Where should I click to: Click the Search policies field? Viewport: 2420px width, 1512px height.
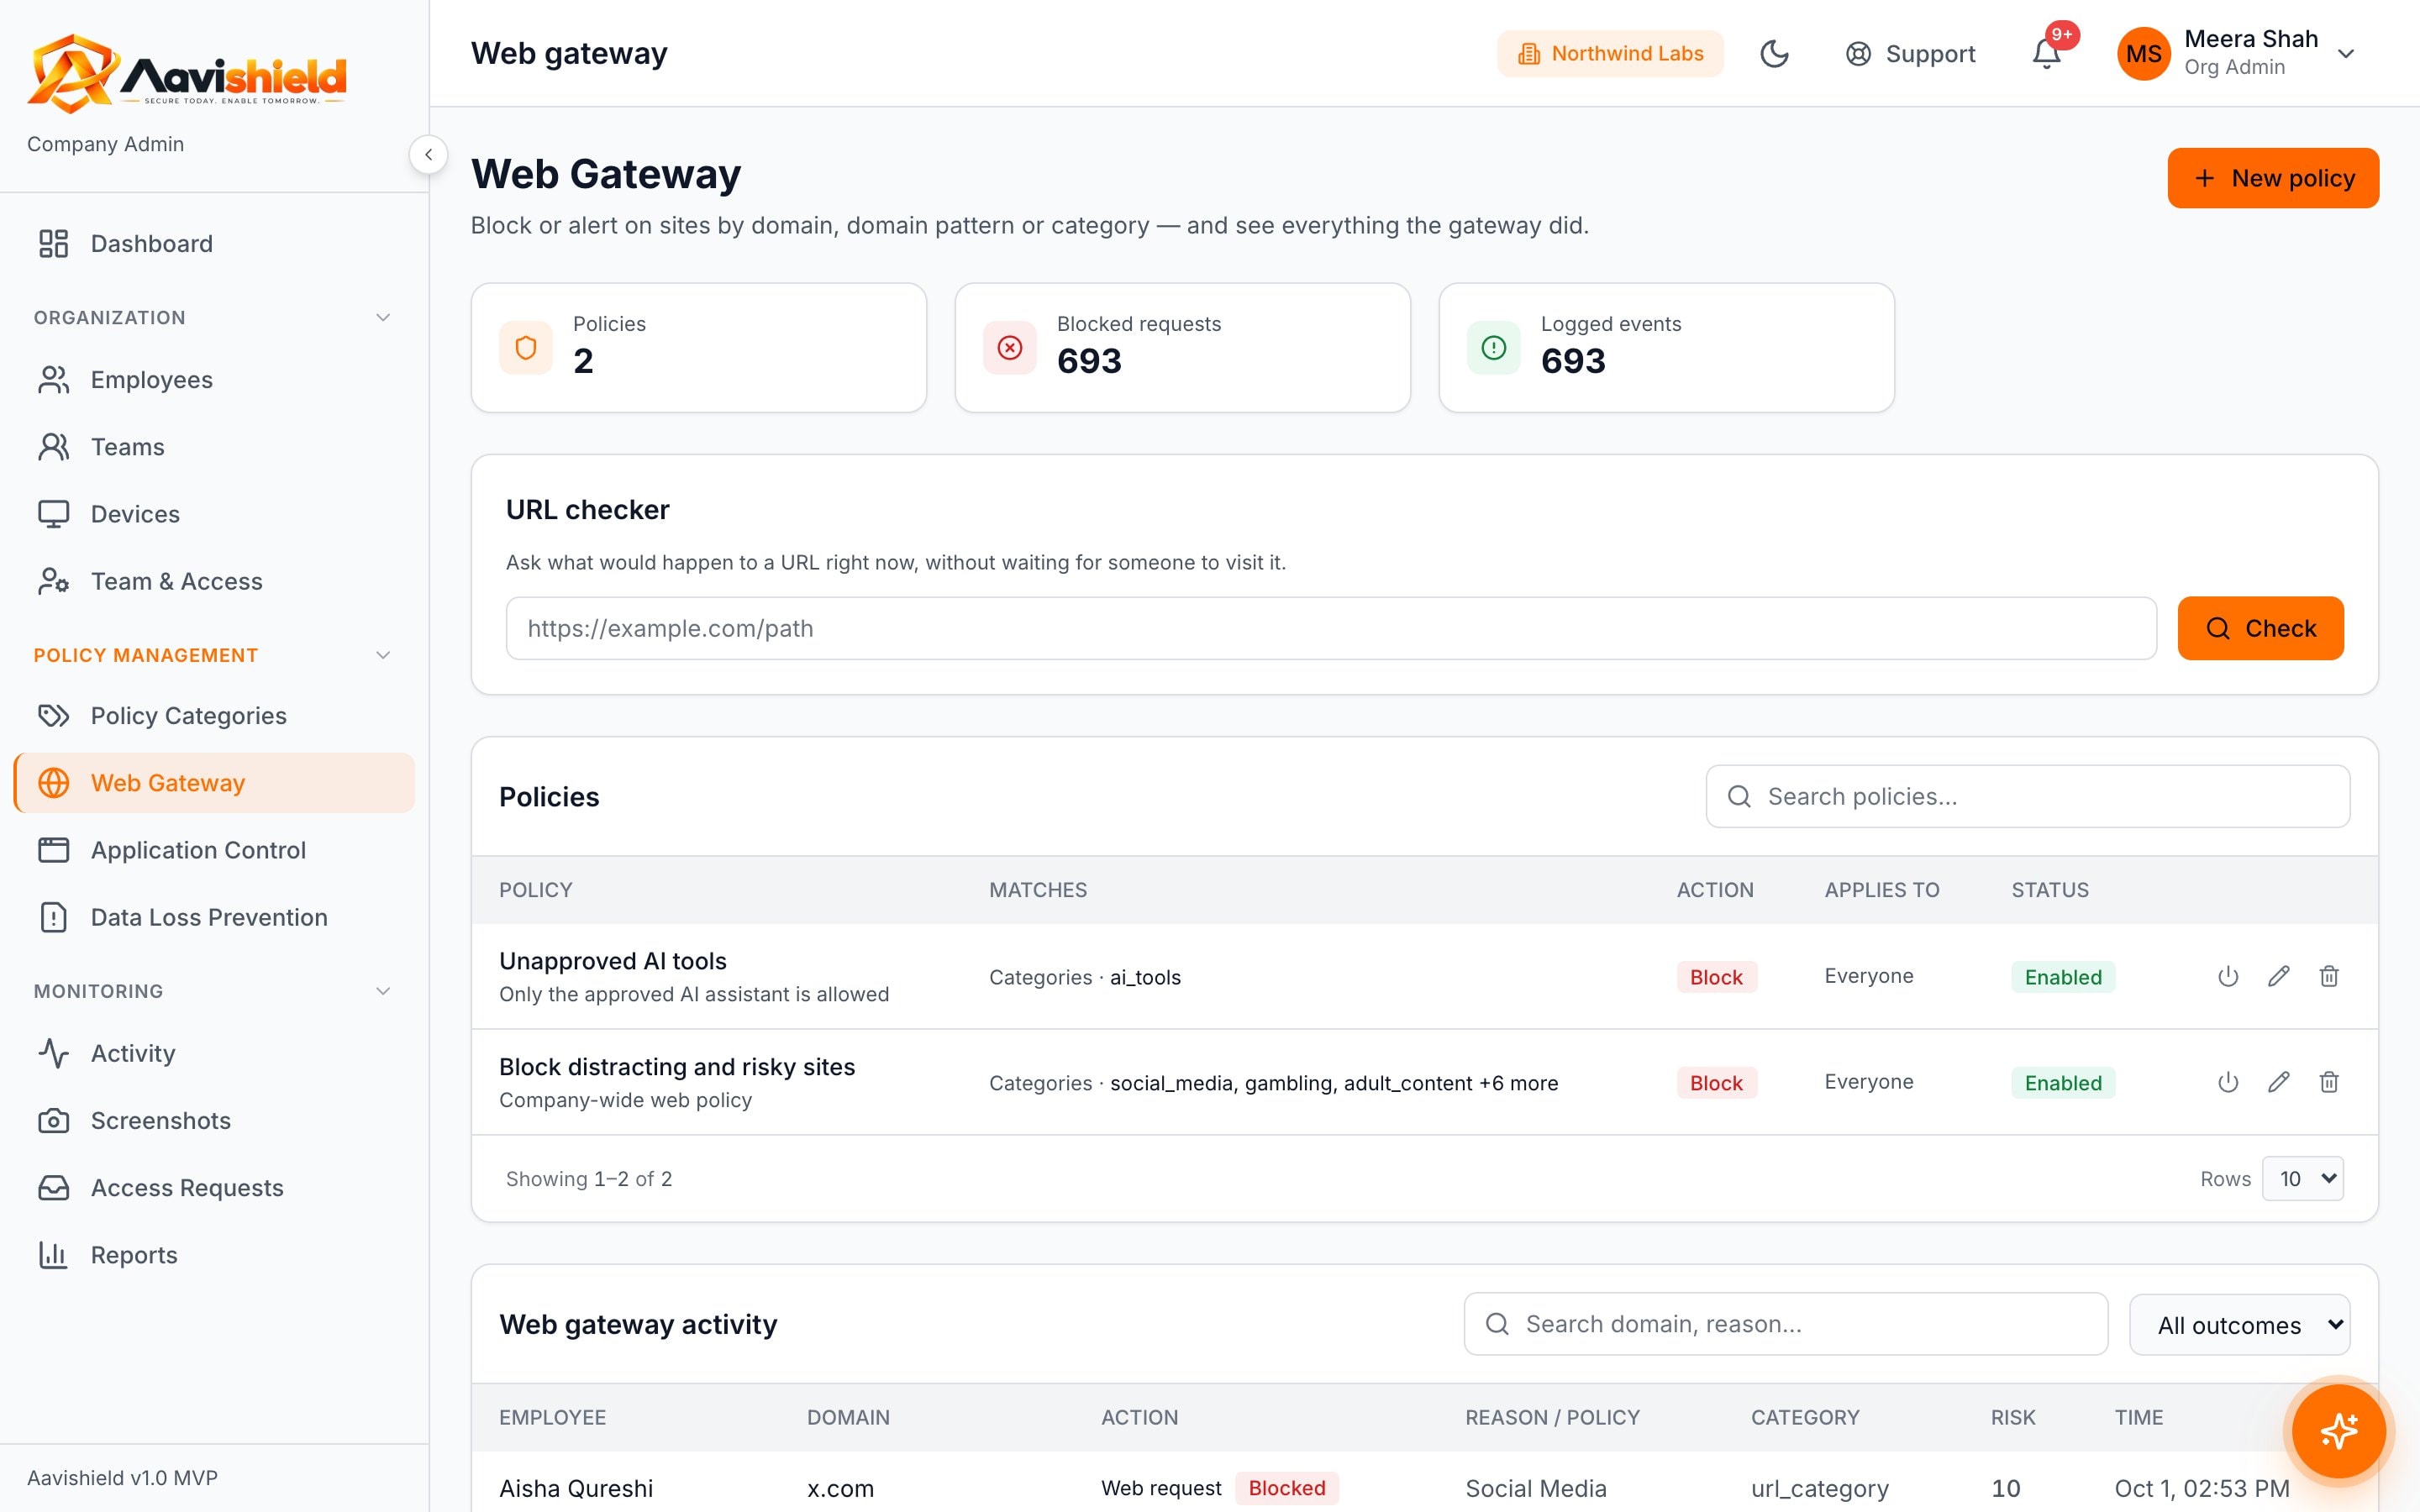tap(2028, 796)
